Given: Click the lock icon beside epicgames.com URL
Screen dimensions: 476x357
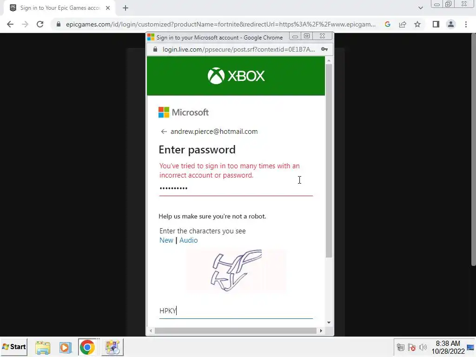Looking at the screenshot, I should tap(59, 24).
